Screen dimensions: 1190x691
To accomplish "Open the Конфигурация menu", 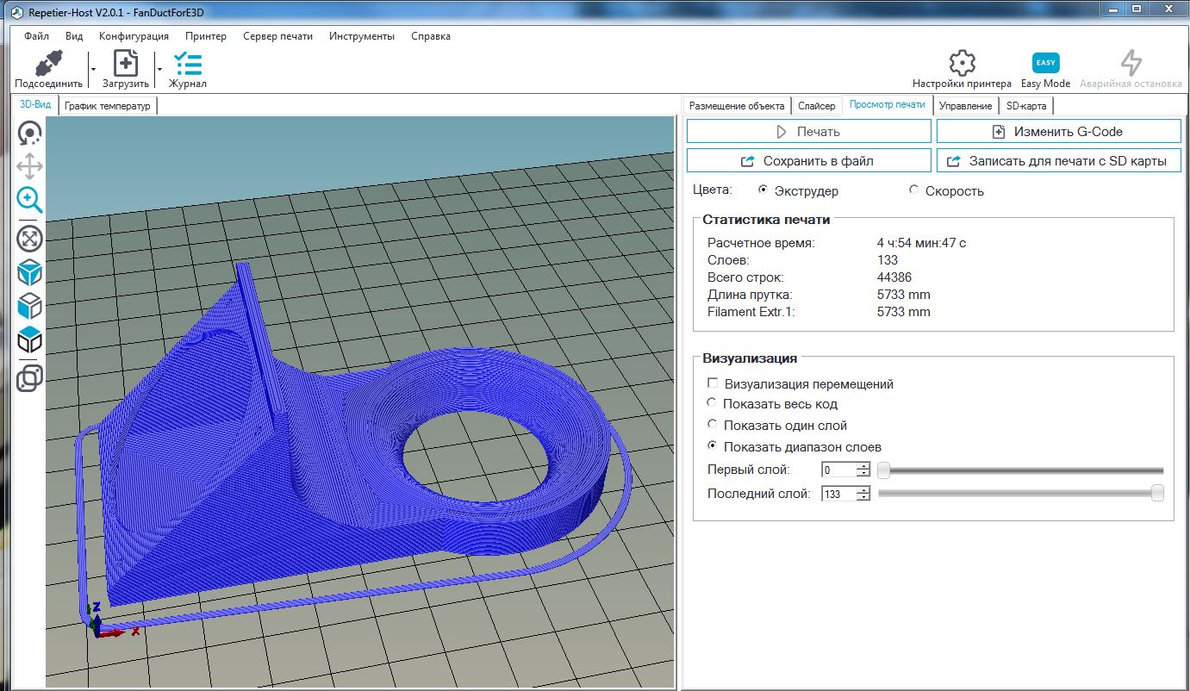I will [x=134, y=36].
